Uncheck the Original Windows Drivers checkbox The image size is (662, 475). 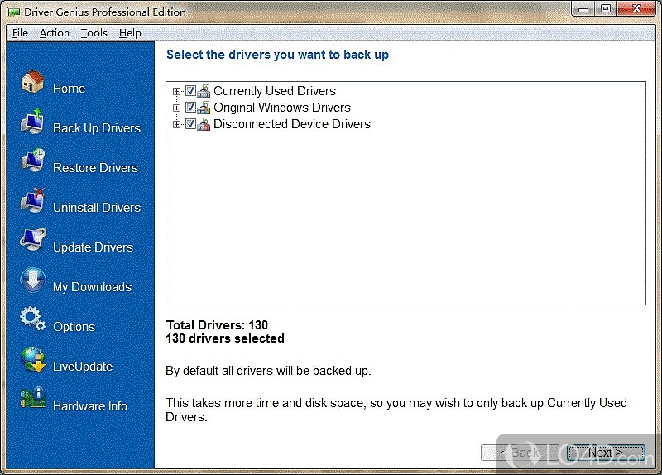(190, 108)
